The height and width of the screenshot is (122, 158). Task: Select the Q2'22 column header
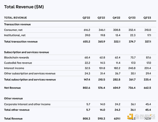[x=86, y=18]
